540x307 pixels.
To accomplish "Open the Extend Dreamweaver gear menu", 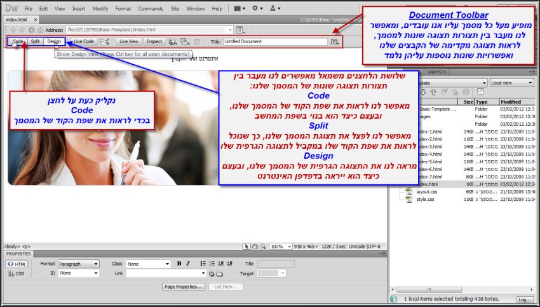I will 257,8.
